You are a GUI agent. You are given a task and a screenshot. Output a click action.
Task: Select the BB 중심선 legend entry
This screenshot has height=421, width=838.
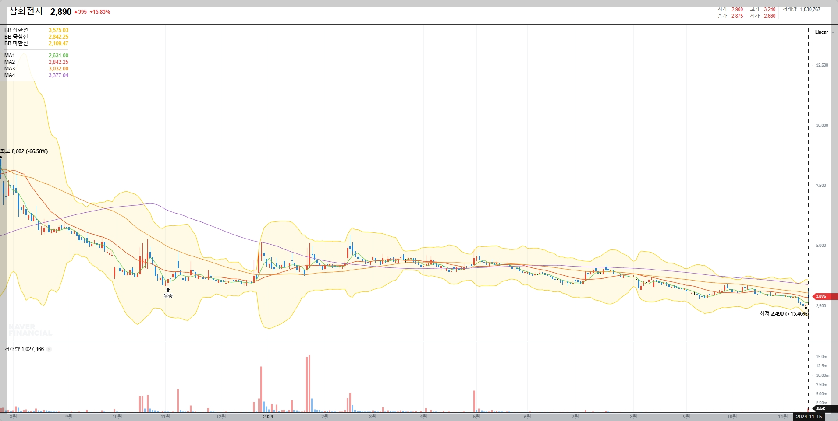point(16,37)
